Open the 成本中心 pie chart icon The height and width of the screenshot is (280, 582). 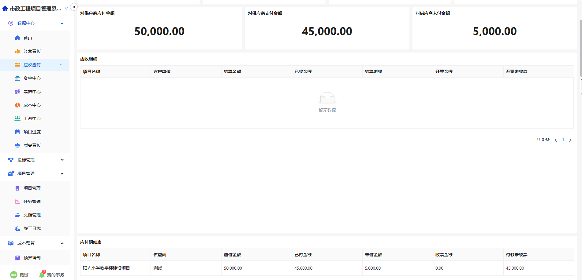[x=17, y=105]
